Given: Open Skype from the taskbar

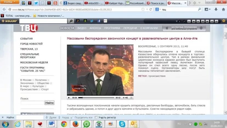Looking at the screenshot, I should 122,124.
